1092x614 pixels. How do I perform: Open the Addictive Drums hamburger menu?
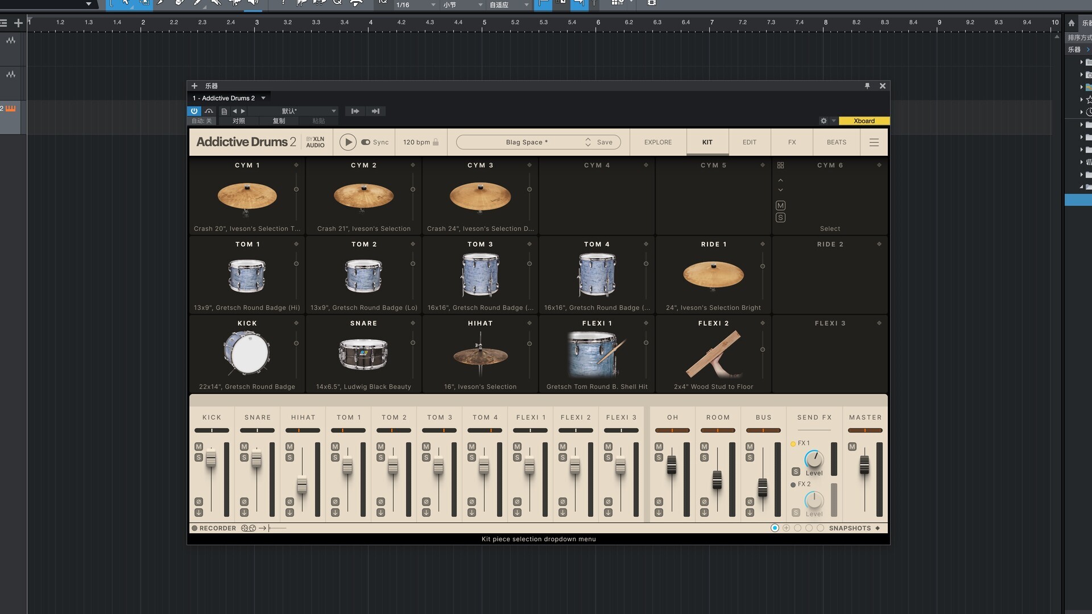[874, 142]
